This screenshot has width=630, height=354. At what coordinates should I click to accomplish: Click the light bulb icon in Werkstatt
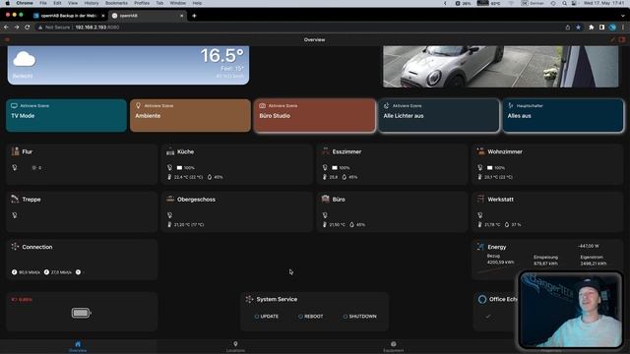point(480,215)
